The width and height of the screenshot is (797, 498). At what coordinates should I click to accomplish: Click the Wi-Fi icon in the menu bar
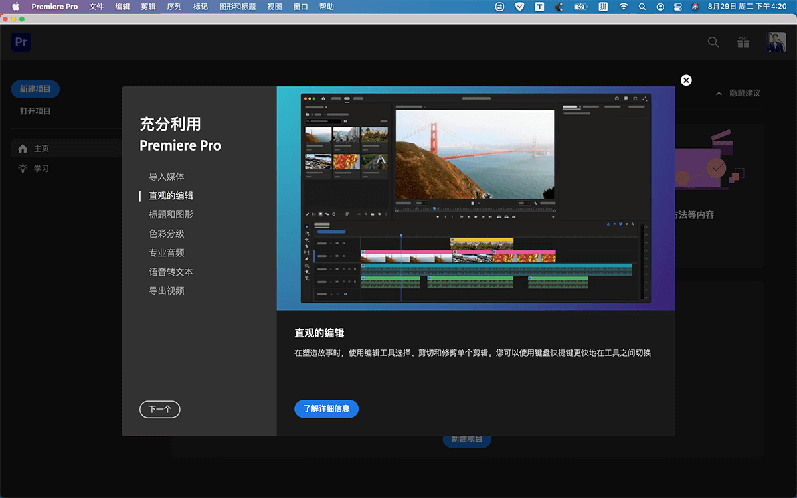pyautogui.click(x=623, y=7)
